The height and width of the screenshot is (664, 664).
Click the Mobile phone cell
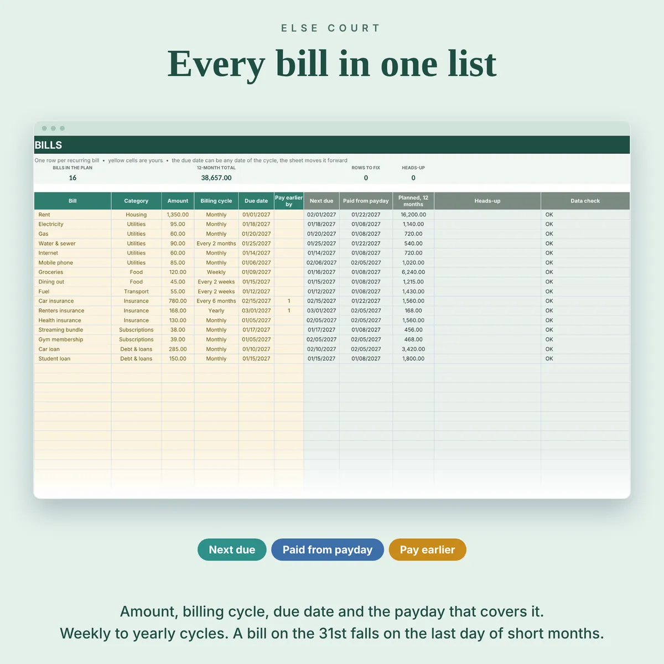tap(72, 263)
